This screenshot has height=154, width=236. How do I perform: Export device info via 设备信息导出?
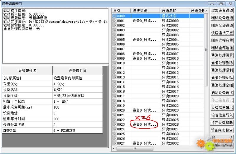point(222,108)
